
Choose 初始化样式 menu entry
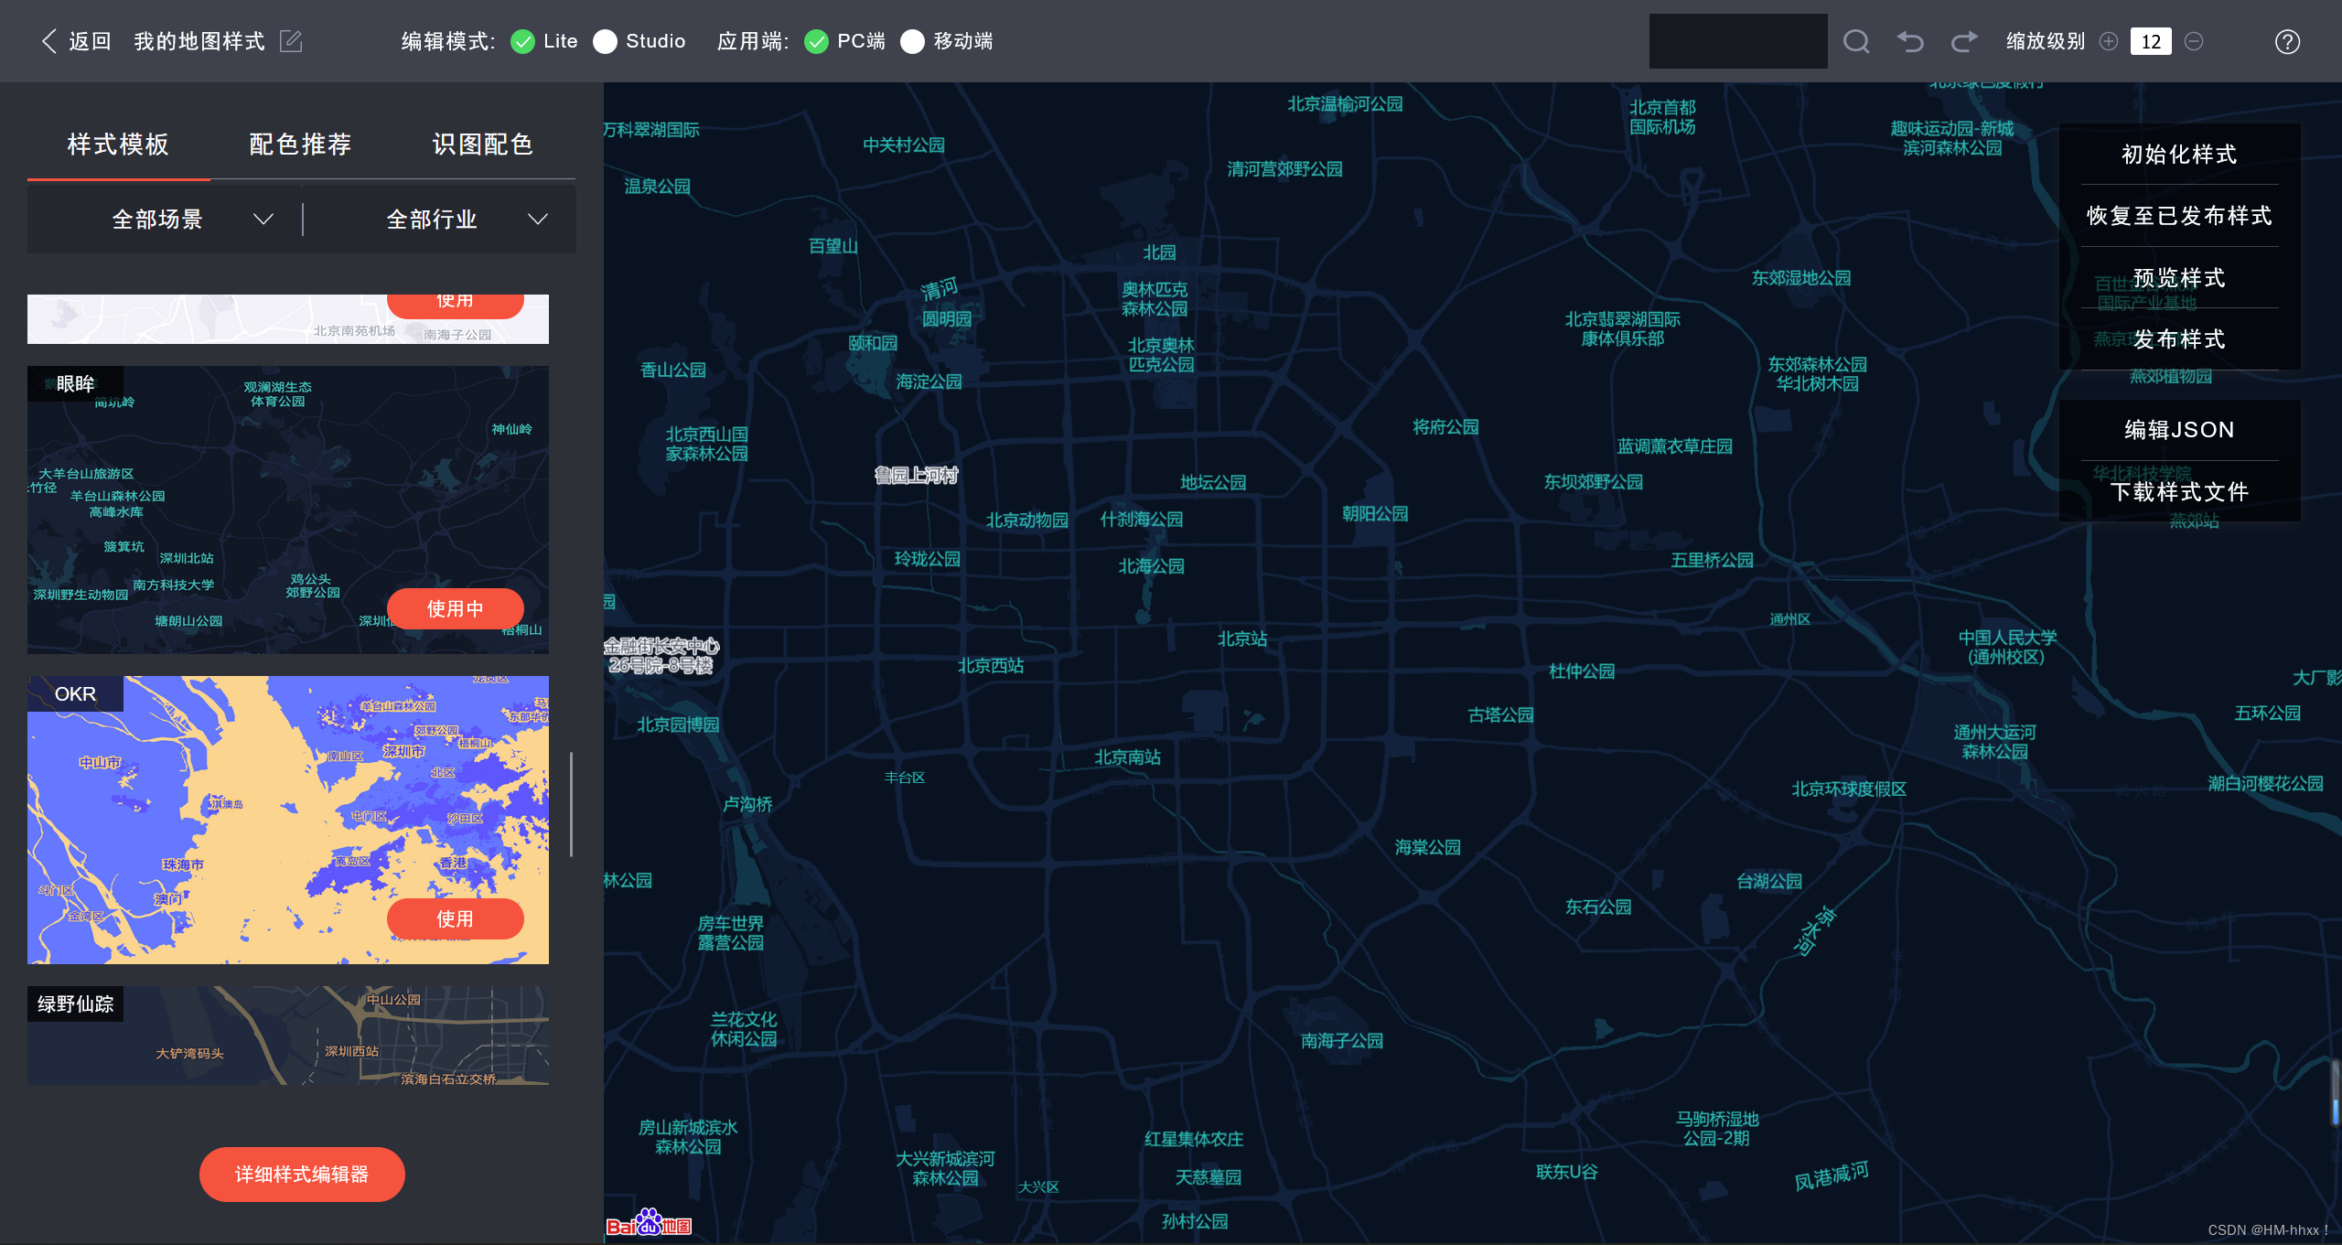[2179, 155]
